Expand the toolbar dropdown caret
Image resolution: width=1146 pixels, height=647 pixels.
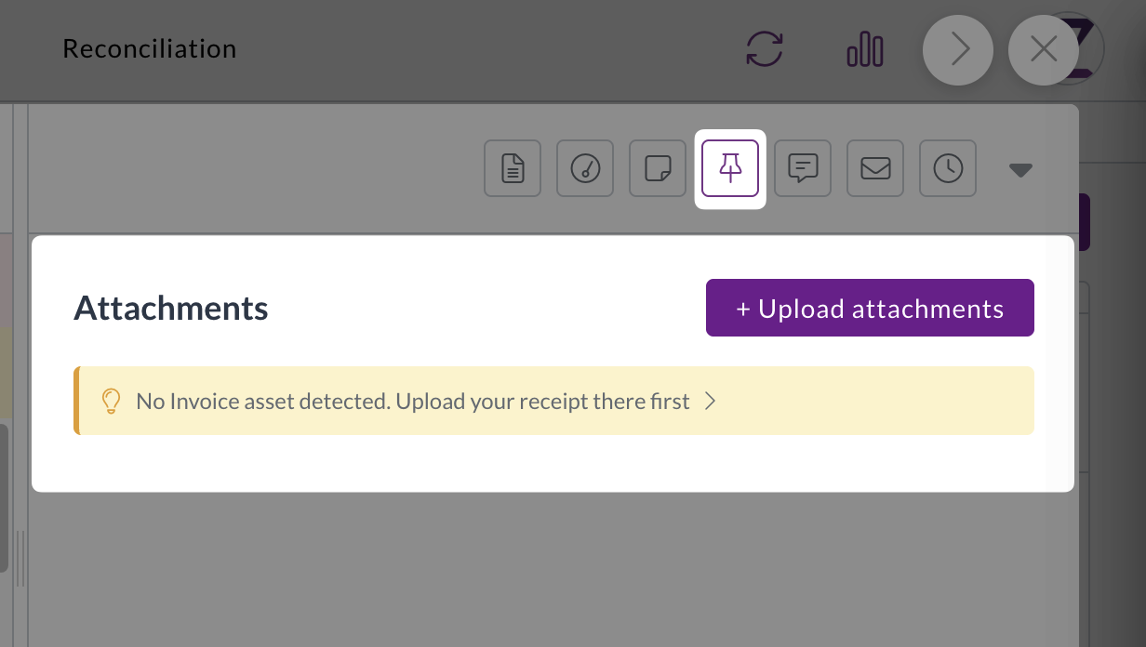pos(1020,170)
